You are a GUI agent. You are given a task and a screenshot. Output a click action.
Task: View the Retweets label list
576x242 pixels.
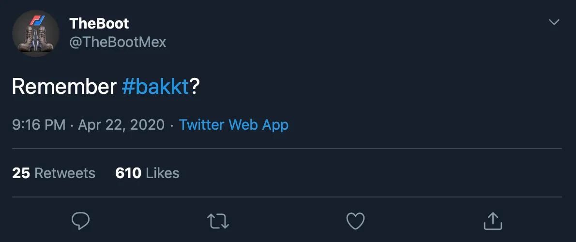(x=65, y=173)
